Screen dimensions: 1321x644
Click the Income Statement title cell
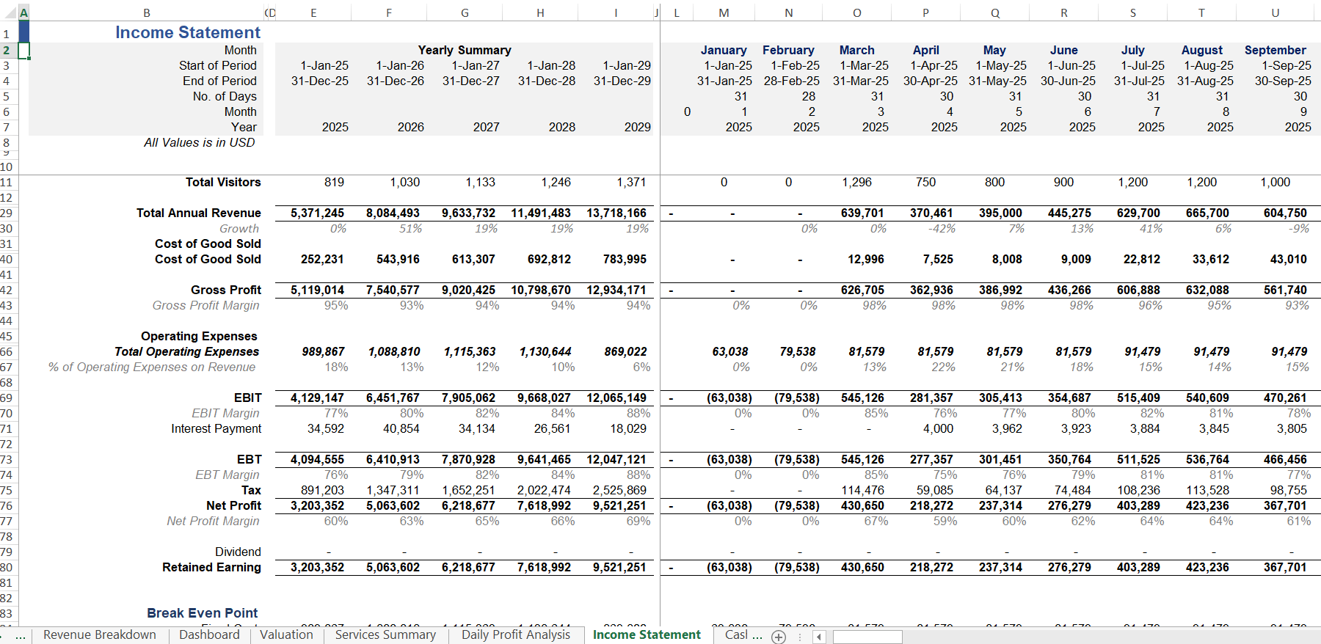point(188,32)
